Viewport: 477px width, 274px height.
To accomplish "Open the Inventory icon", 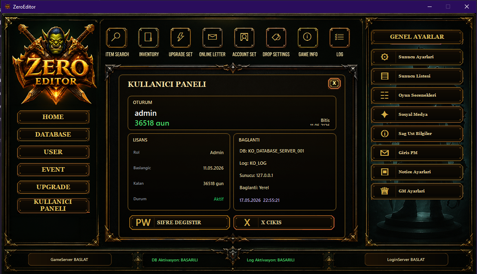I will (x=149, y=38).
